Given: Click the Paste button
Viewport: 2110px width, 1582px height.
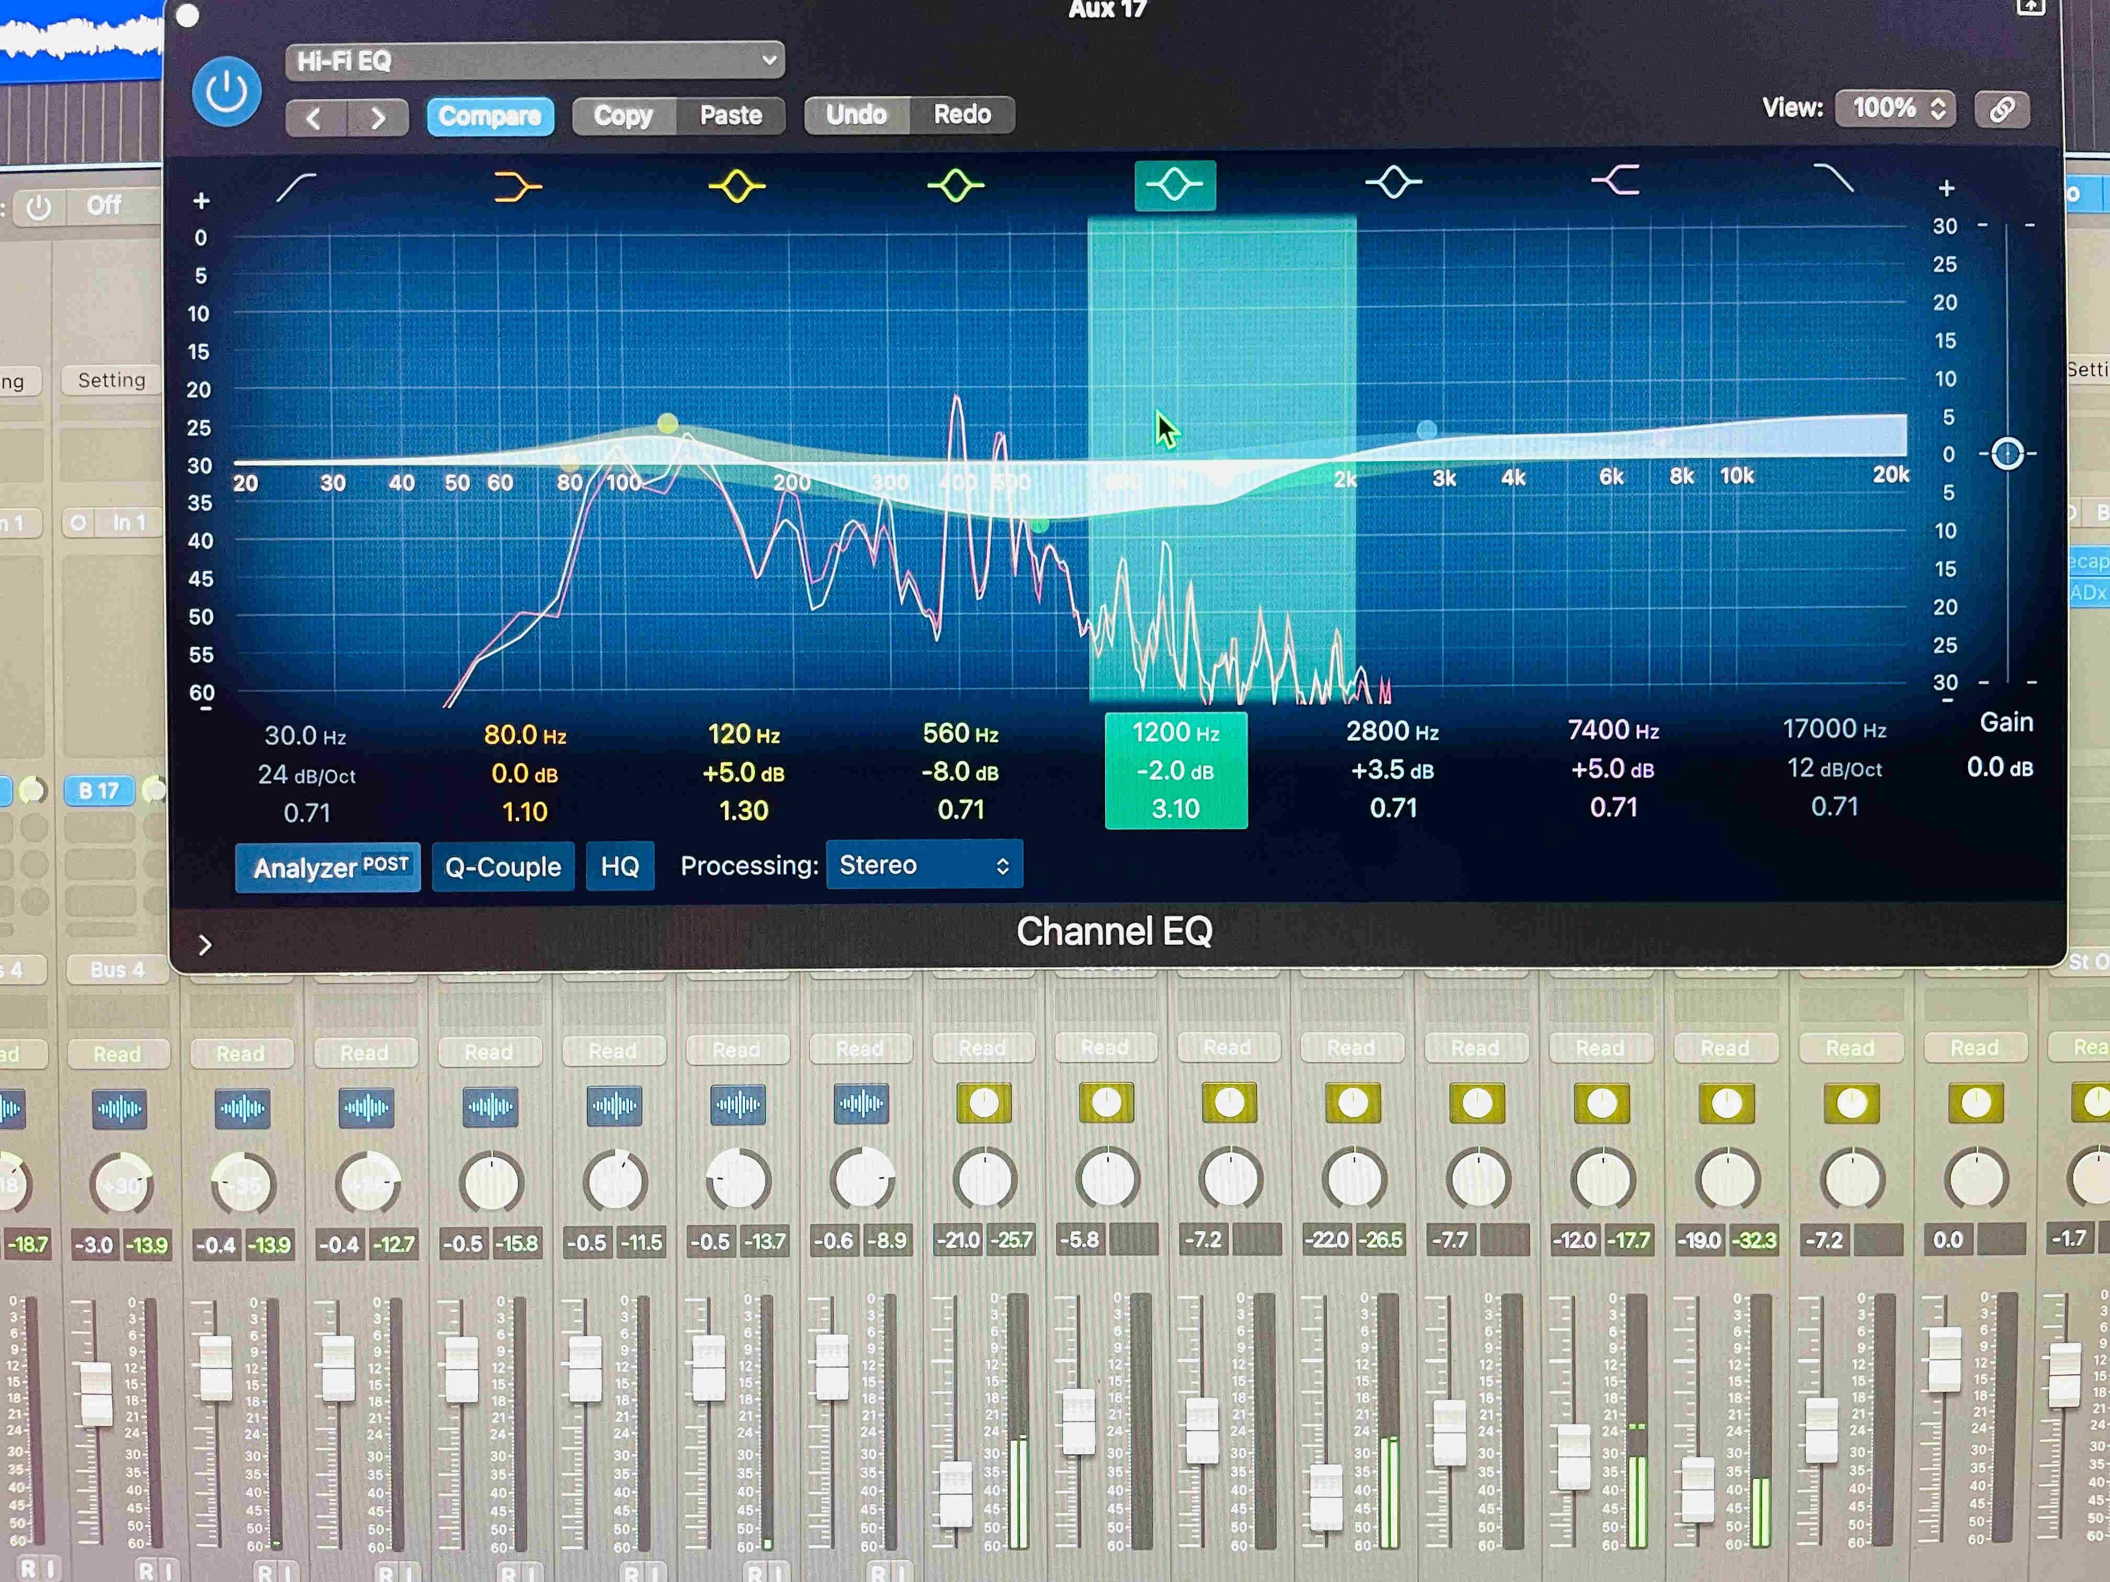Looking at the screenshot, I should [x=731, y=116].
